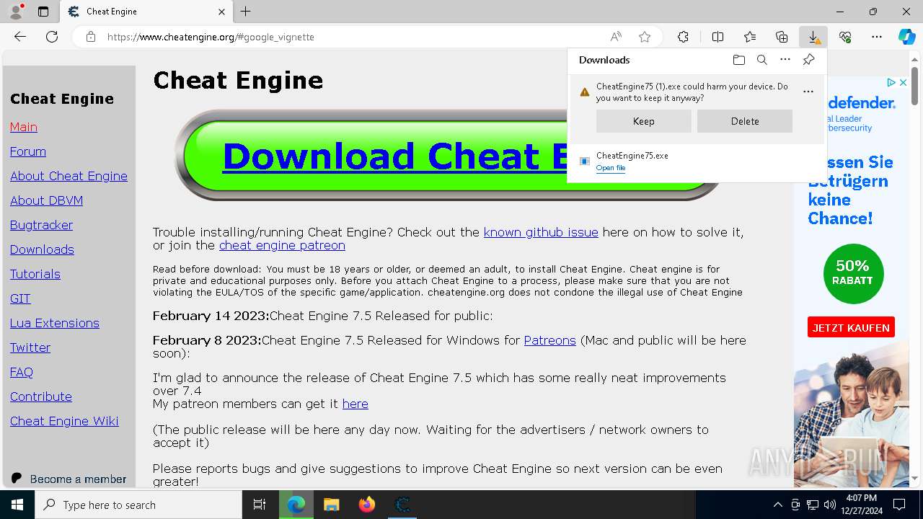
Task: Open options for CheatEngine75 (1).exe warning
Action: pyautogui.click(x=808, y=92)
